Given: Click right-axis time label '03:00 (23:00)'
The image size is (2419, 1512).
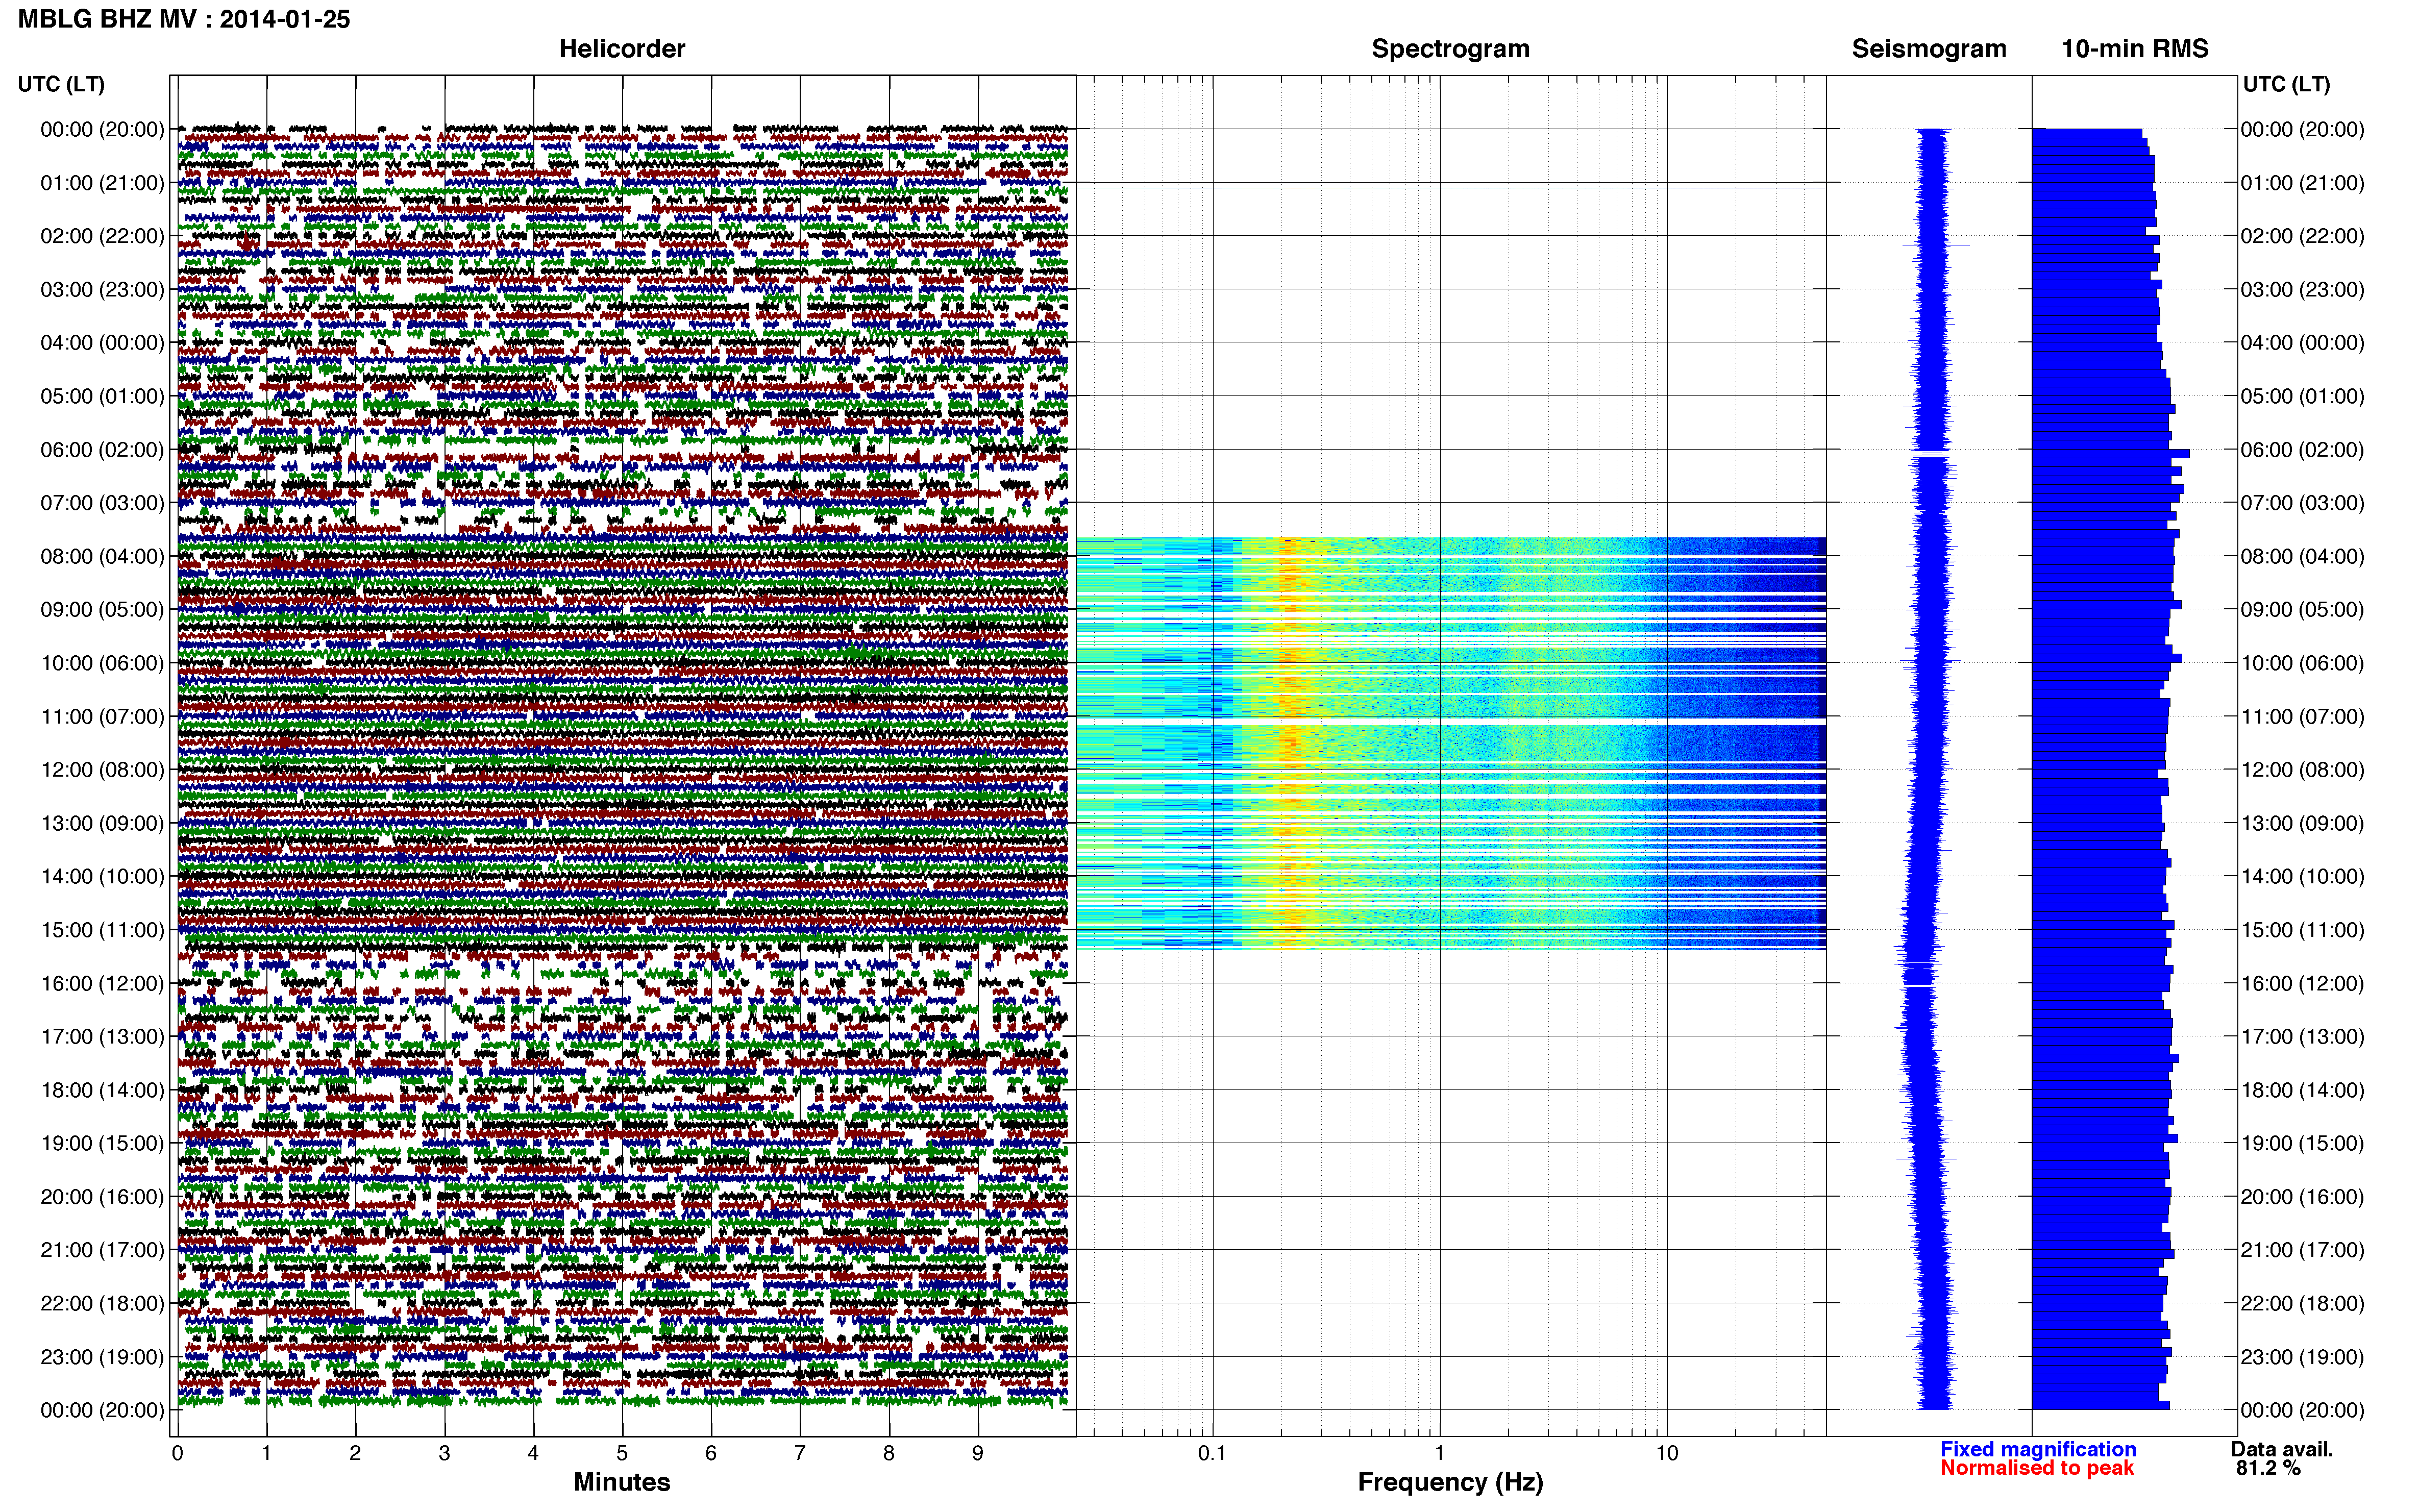Looking at the screenshot, I should tap(2302, 290).
